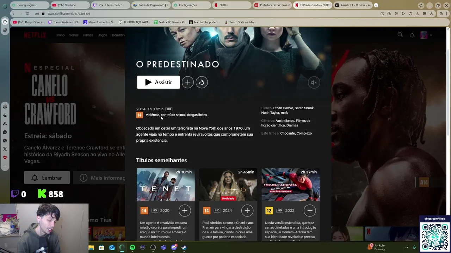451x253 pixels.
Task: Open the Tealz x BC.Game bookmark
Action: (x=169, y=22)
